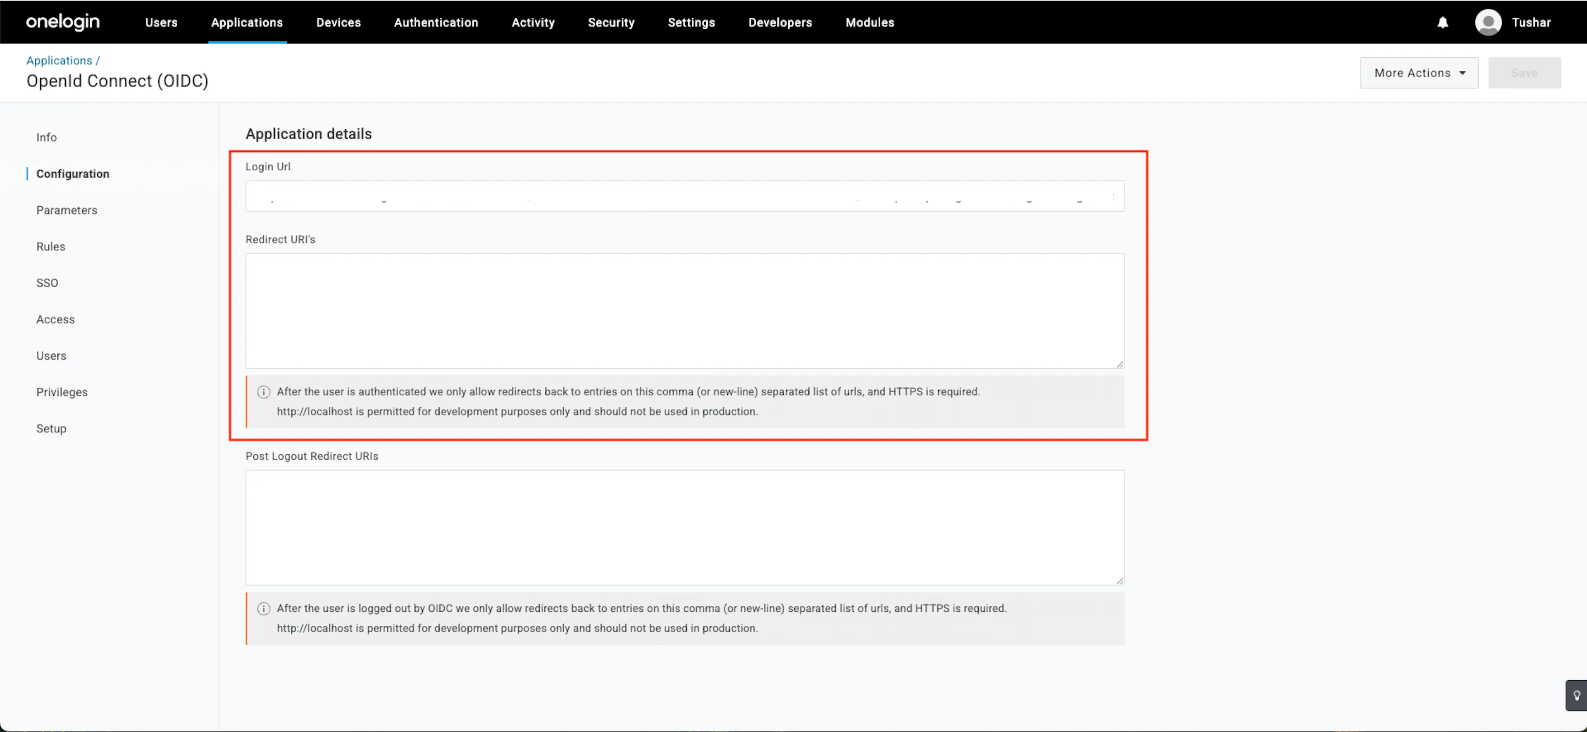Open the Users top menu

[x=162, y=23]
